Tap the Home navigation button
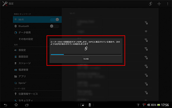The image size is (172, 108). 16,105
